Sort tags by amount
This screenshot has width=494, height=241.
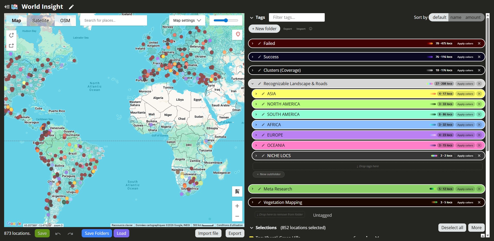click(x=473, y=17)
